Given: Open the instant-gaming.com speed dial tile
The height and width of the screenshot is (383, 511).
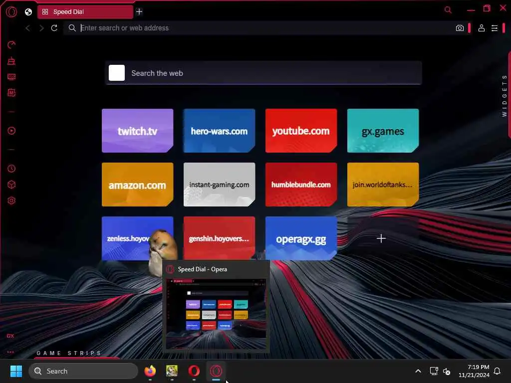Looking at the screenshot, I should 220,185.
